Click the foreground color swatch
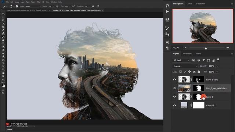Image resolution: width=235 pixels, height=132 pixels. 2,85
